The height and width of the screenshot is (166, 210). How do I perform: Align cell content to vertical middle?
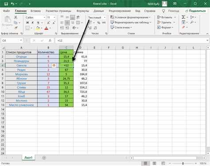(67, 17)
